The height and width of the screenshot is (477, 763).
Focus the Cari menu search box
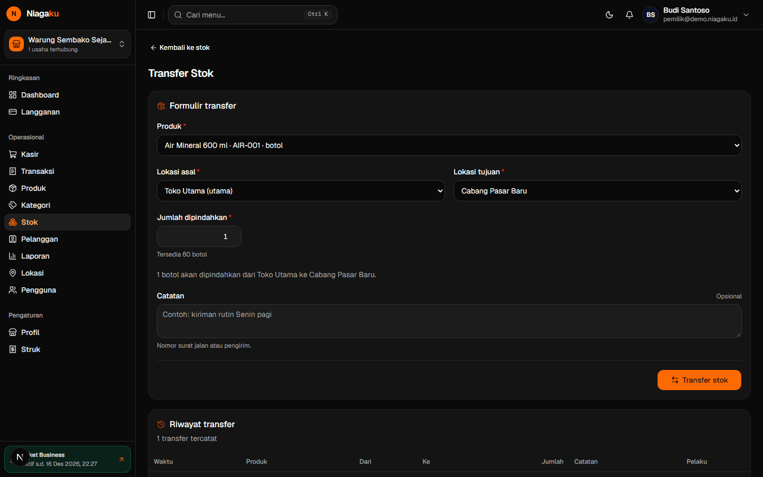(252, 15)
